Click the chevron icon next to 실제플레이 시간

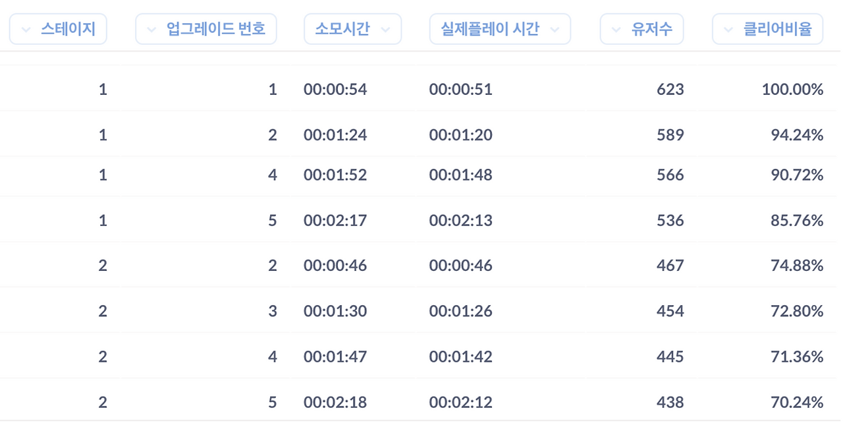[x=555, y=30]
